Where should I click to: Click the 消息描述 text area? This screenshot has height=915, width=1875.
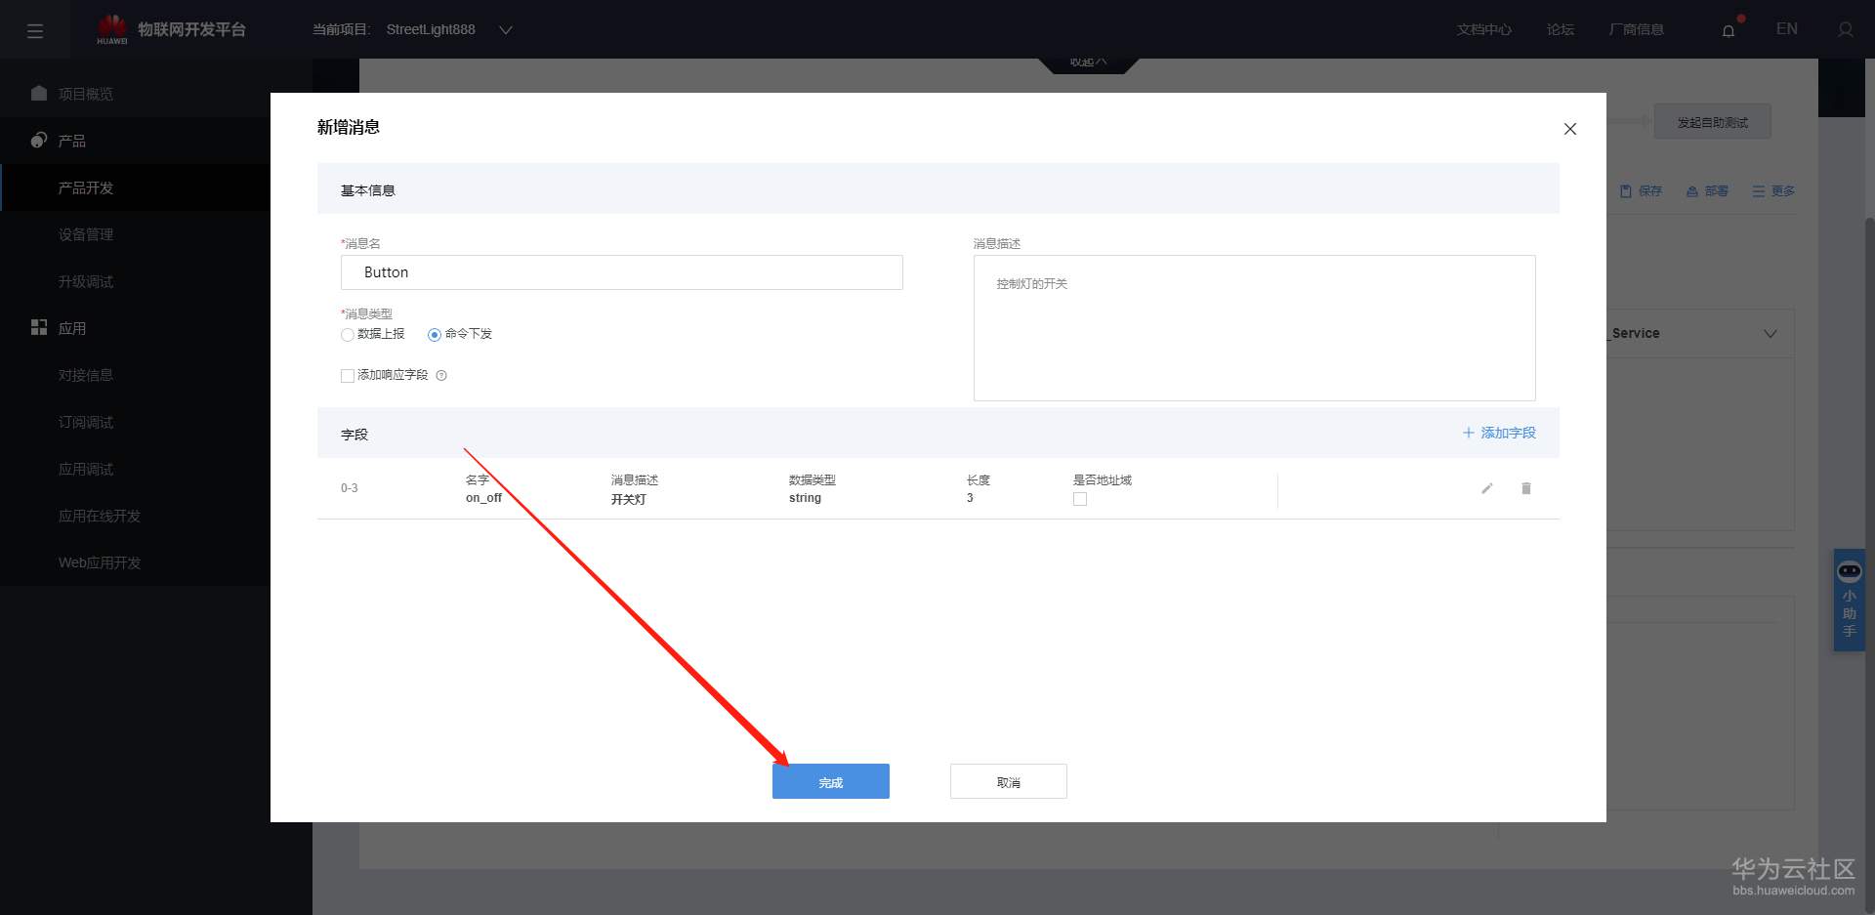(x=1255, y=328)
